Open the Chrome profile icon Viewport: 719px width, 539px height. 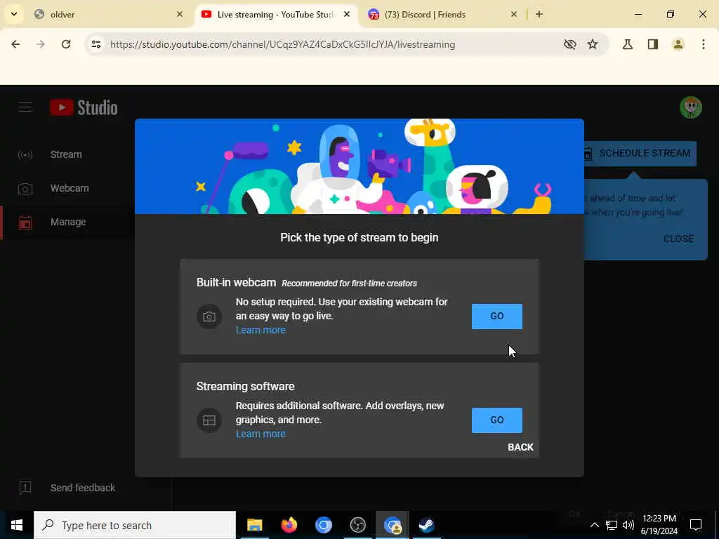pyautogui.click(x=678, y=44)
